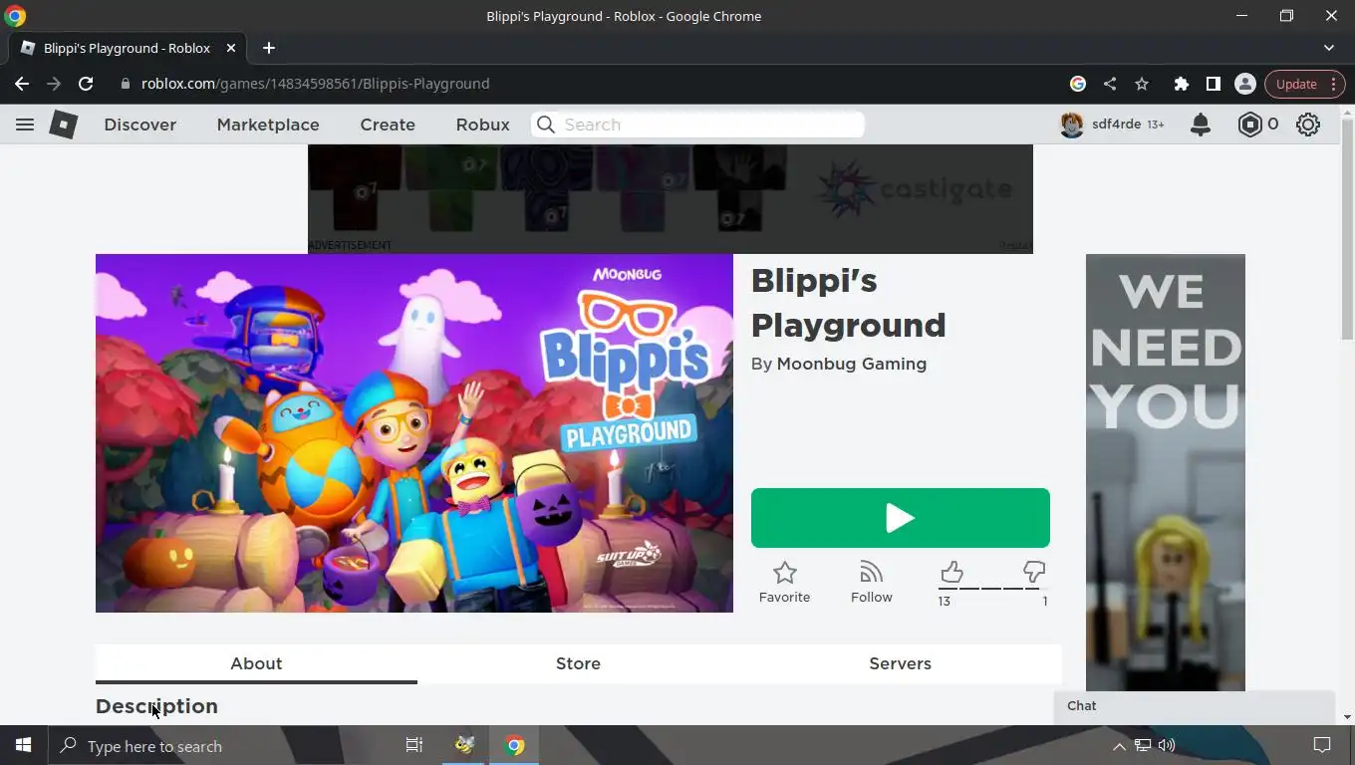Open the bee app on taskbar
The width and height of the screenshot is (1355, 765).
465,745
